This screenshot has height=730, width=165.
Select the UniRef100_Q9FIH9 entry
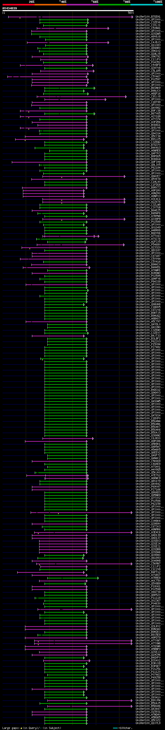148,162
